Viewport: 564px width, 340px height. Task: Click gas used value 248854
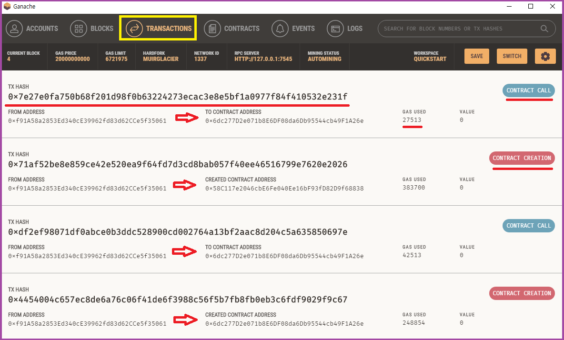click(413, 323)
